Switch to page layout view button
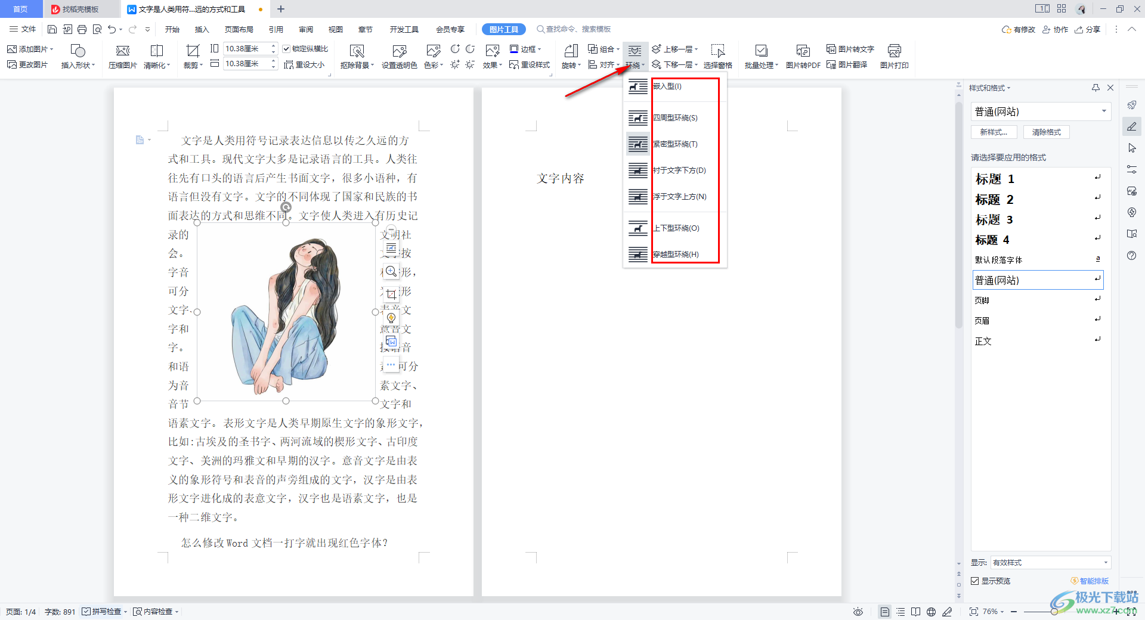Screen dimensions: 1145x620 [885, 612]
